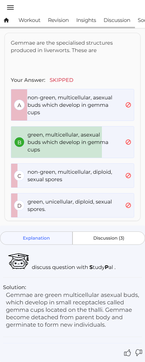Screen dimensions: 145x362
Task: Select option D radio circle
Action: click(19, 205)
